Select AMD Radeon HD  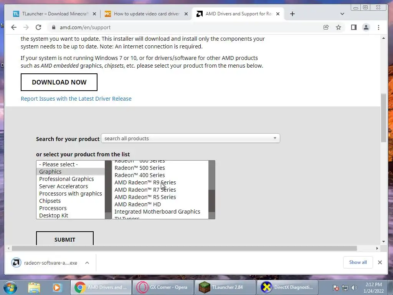click(160, 204)
